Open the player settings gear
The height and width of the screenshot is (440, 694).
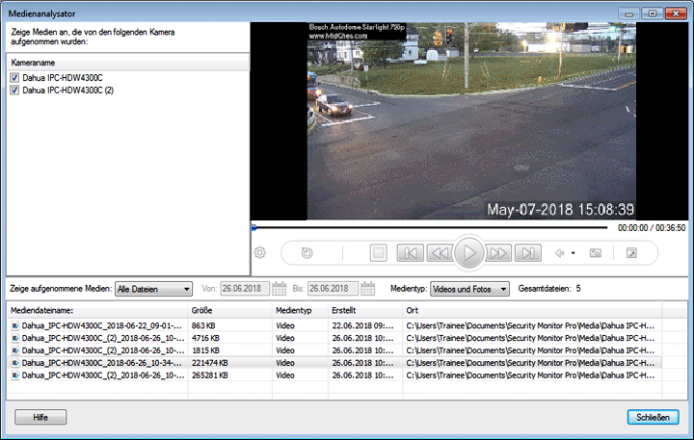point(259,253)
